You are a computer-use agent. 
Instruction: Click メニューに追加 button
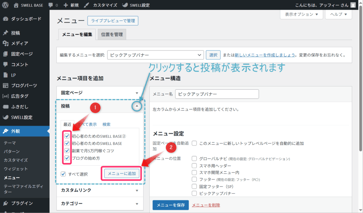122,173
